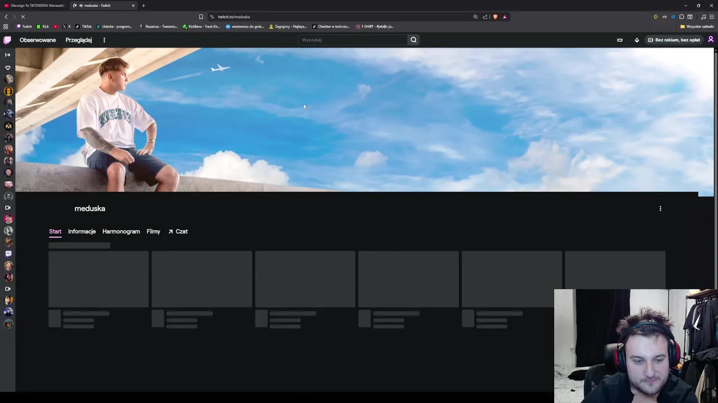This screenshot has height=403, width=718.
Task: Open the Bits diamond icon
Action: tap(637, 40)
